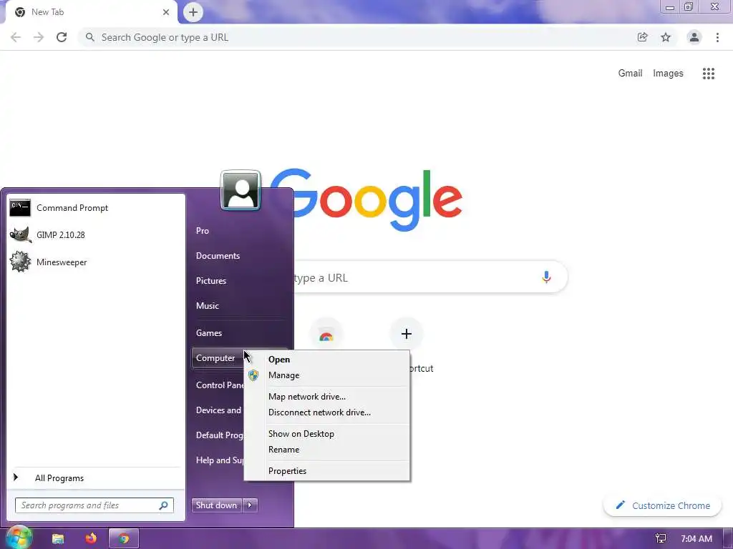Click the Gmail link
The height and width of the screenshot is (549, 733).
click(x=630, y=74)
